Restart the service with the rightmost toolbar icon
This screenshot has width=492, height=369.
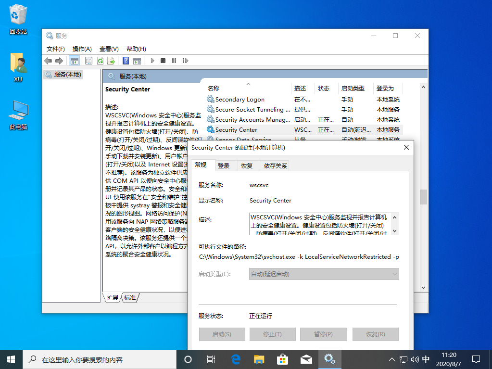(x=186, y=61)
